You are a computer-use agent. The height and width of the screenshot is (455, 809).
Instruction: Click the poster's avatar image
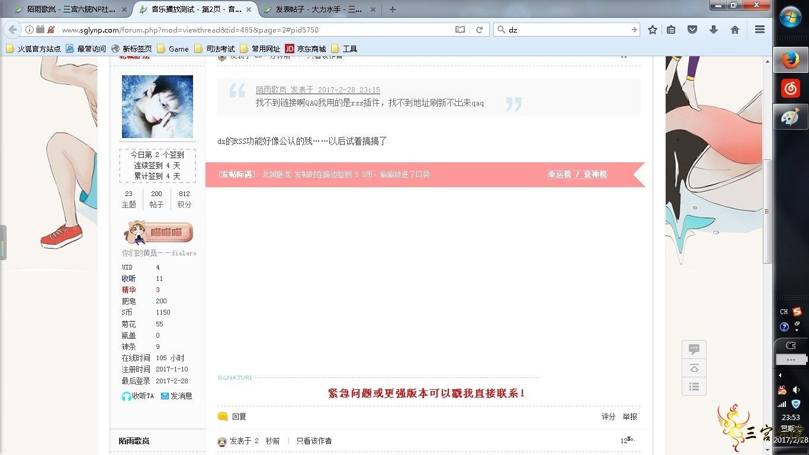[158, 107]
